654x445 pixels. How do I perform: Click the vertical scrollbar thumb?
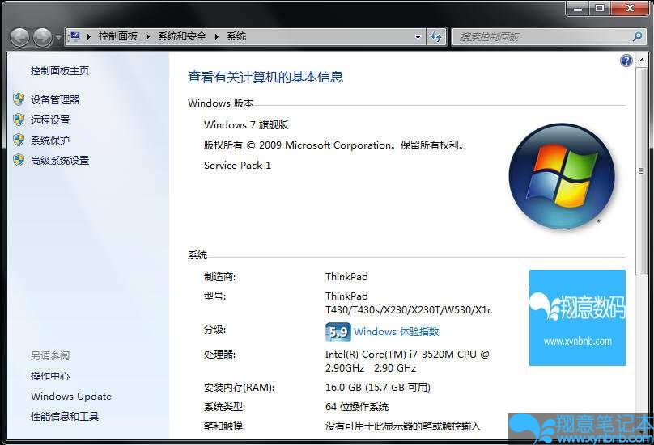tap(641, 170)
